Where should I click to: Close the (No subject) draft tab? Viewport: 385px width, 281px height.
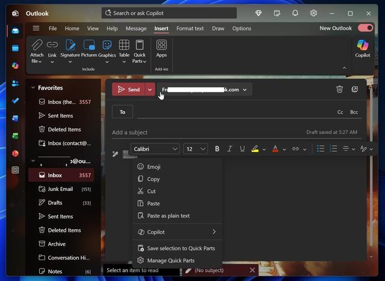(x=252, y=270)
